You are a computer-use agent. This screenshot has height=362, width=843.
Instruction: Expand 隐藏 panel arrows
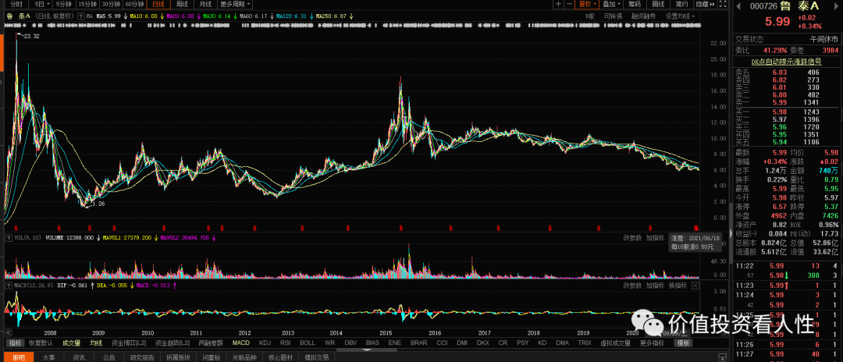pyautogui.click(x=706, y=5)
